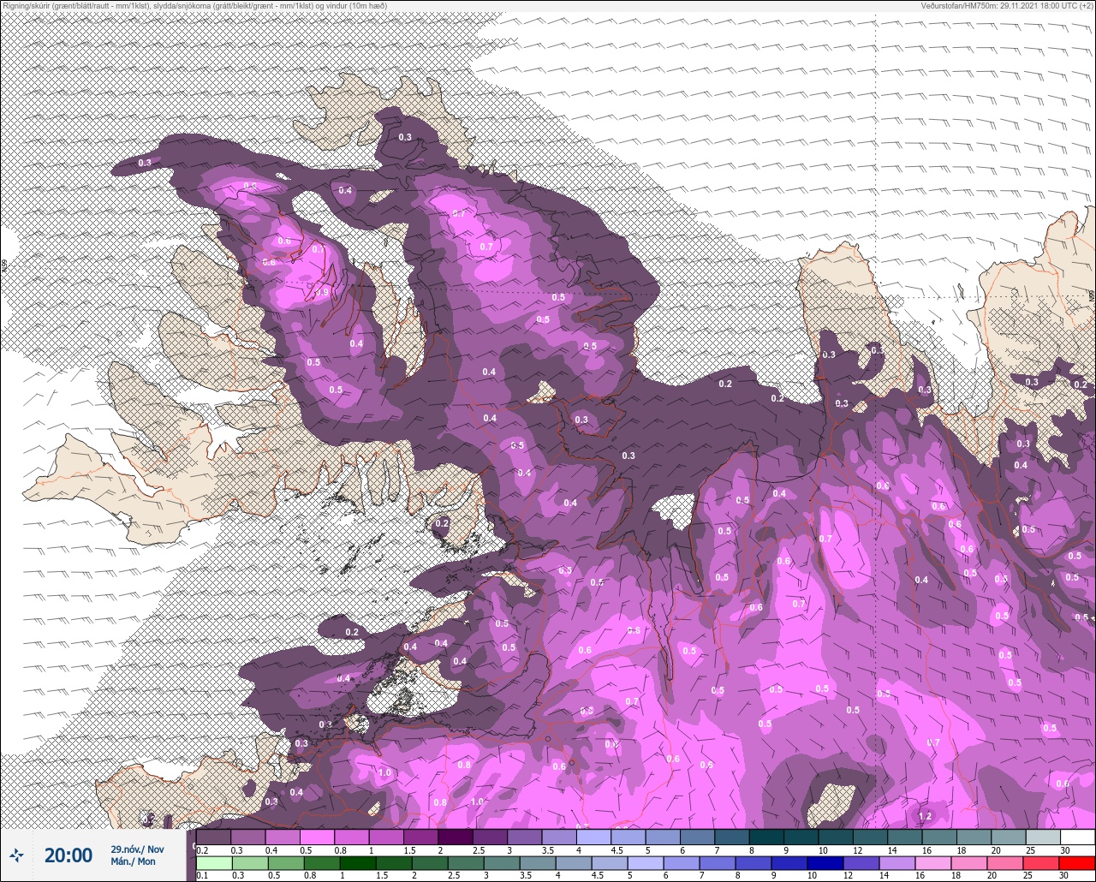Click the white 30 swatch in the snow legend
The image size is (1096, 882).
tap(1077, 837)
